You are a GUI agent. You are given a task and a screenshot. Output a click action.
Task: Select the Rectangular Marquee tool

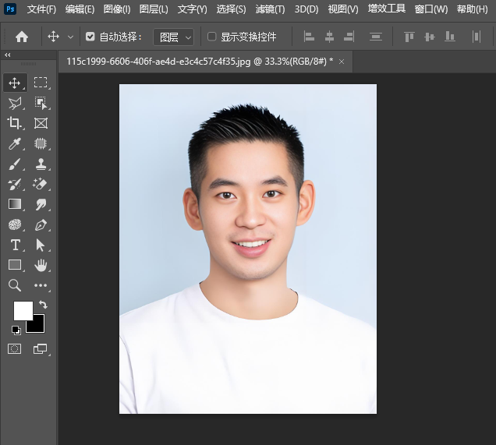pos(41,83)
